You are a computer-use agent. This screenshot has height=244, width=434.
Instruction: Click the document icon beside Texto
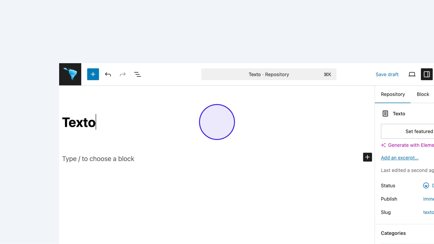click(x=385, y=114)
